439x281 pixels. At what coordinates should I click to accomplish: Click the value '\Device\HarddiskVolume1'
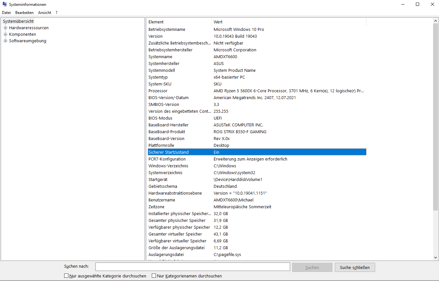click(238, 179)
